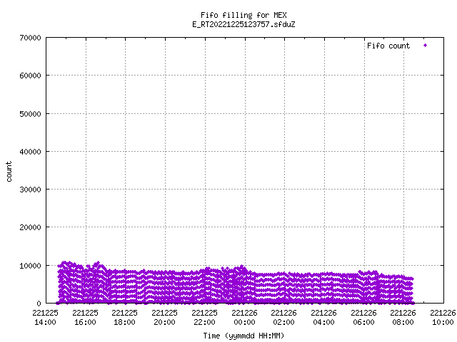Click the x-axis tick '221226 06:00'
The height and width of the screenshot is (342, 457).
click(x=363, y=318)
